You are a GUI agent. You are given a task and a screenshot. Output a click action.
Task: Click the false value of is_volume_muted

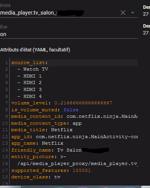click(71, 110)
